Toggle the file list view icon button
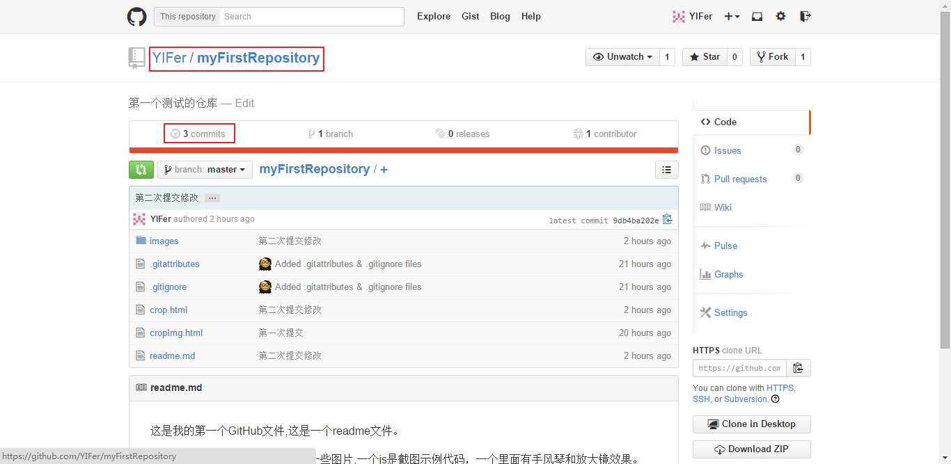Screen dimensions: 951x464 tap(667, 170)
